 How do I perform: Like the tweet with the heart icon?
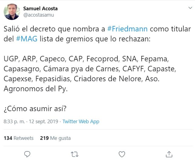pyautogui.click(x=122, y=154)
